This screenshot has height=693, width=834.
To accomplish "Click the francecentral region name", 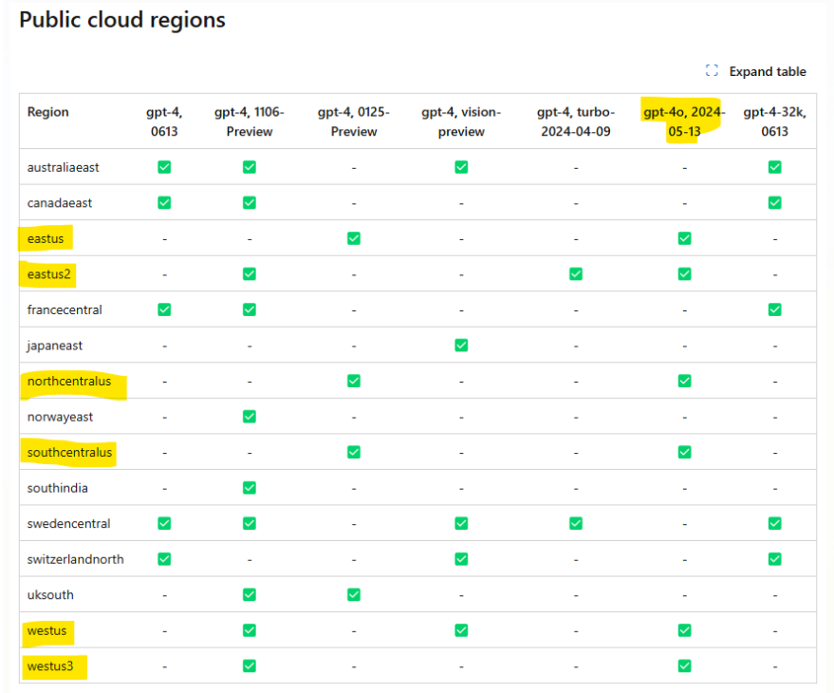I will pos(65,310).
